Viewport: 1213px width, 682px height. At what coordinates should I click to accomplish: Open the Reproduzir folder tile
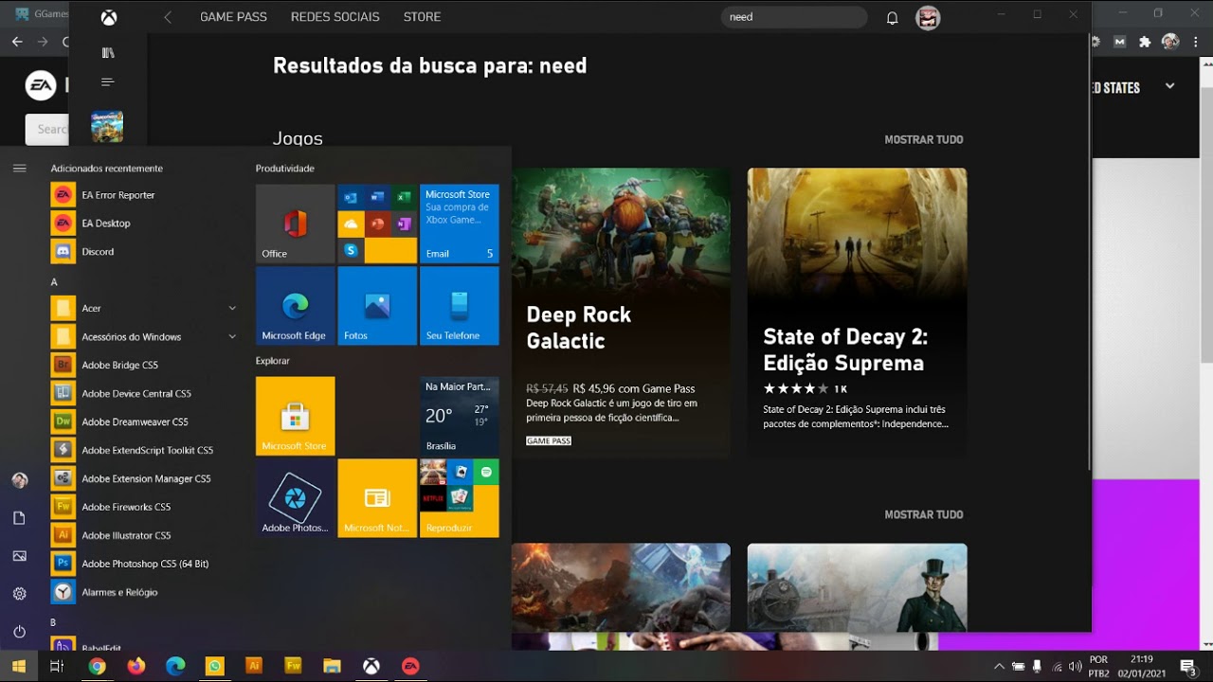[460, 498]
